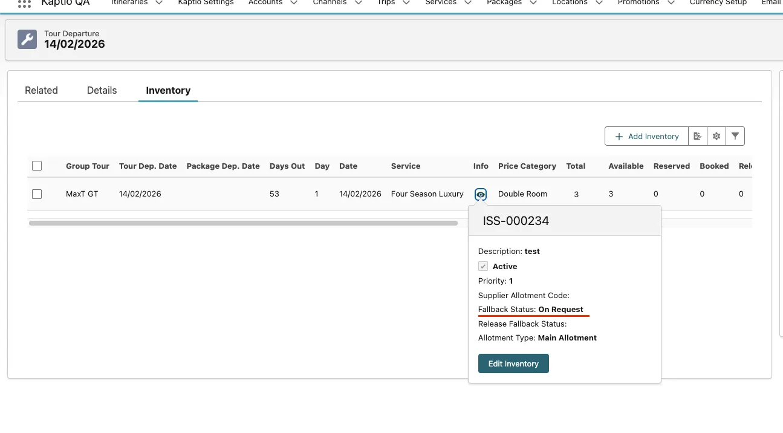
Task: Click the Edit Inventory button
Action: (513, 363)
